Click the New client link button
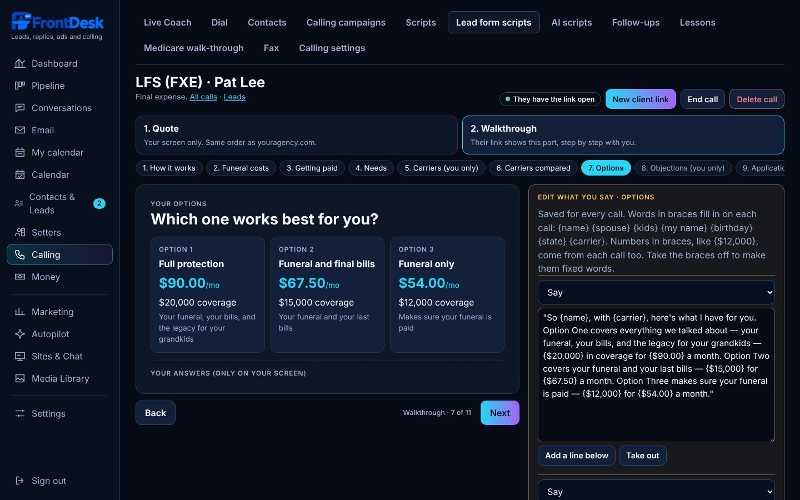The image size is (800, 500). click(x=641, y=99)
